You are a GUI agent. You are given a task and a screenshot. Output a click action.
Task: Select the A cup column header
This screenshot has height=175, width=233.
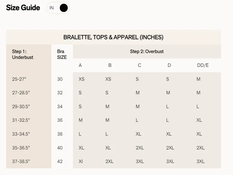click(x=80, y=65)
